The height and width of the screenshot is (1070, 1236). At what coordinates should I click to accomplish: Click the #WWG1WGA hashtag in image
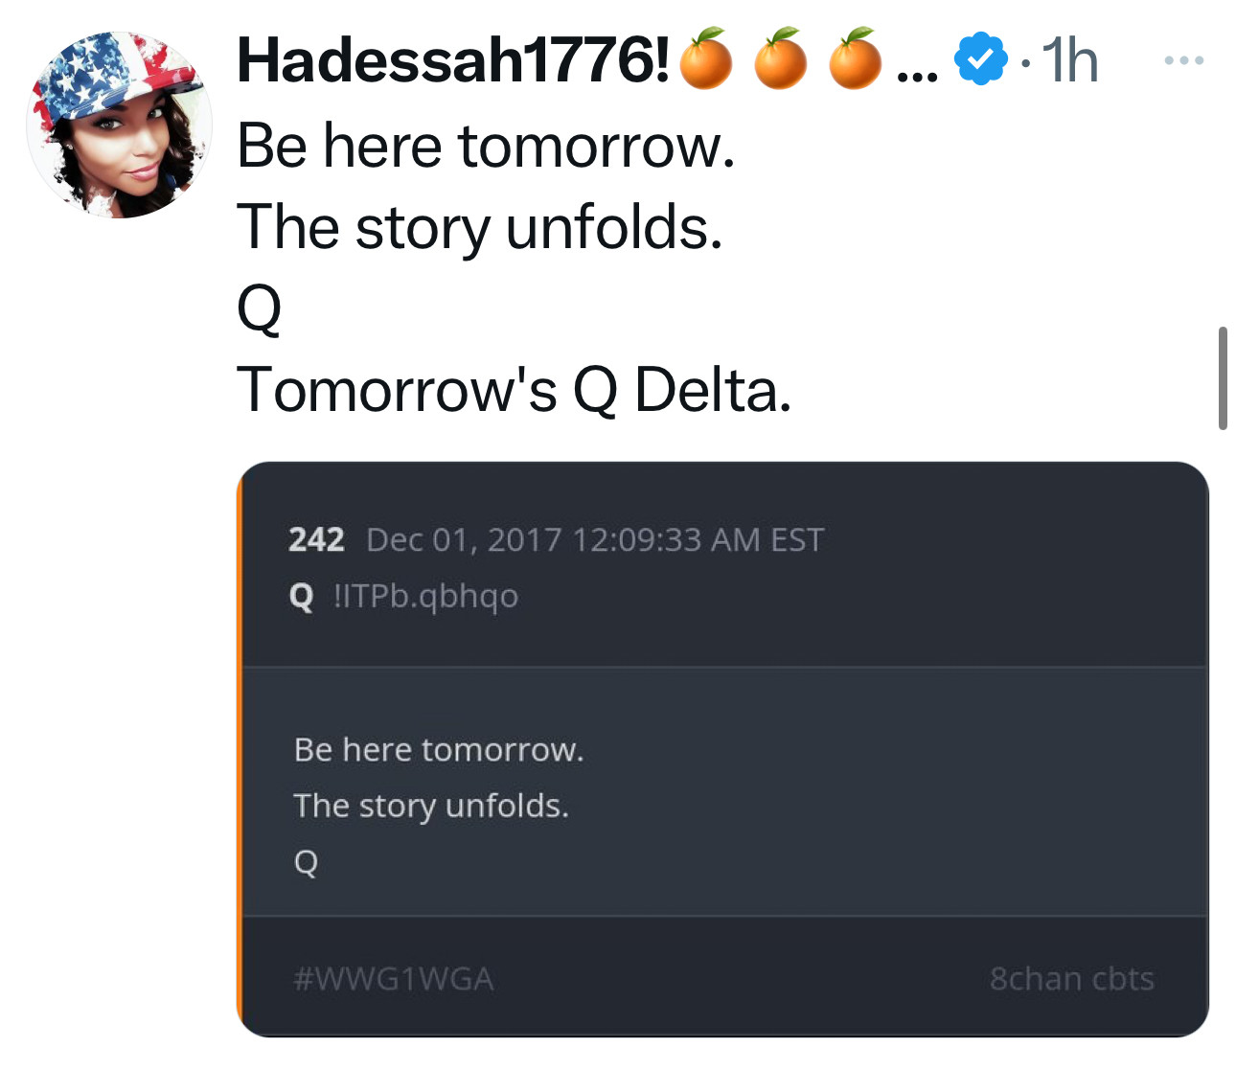pyautogui.click(x=393, y=979)
